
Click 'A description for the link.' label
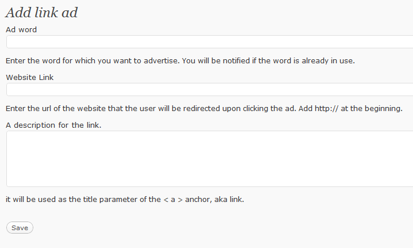coord(53,125)
